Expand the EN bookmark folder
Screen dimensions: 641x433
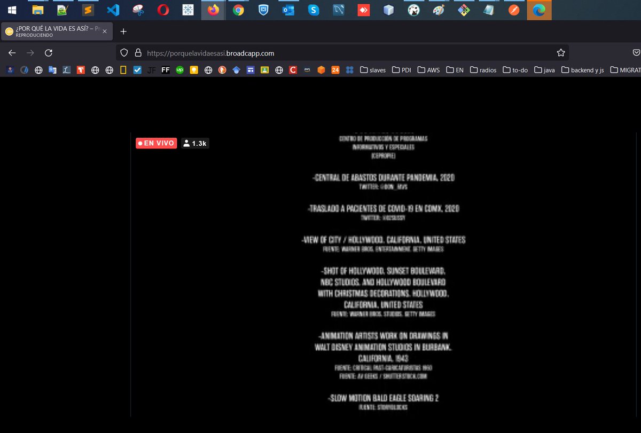455,70
